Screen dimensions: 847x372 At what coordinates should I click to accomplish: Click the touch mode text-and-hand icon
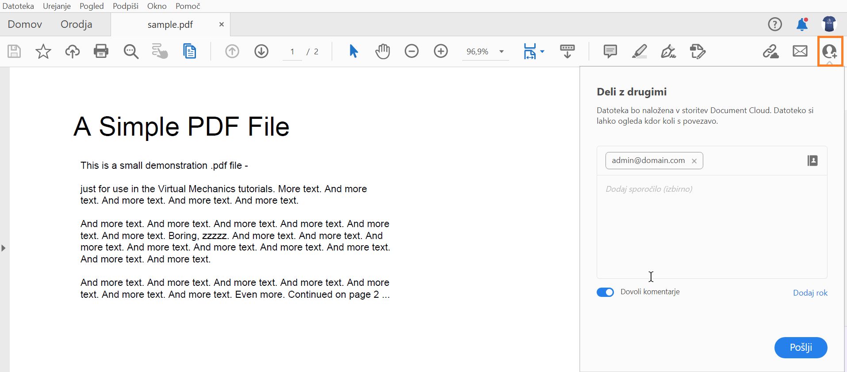tap(160, 51)
